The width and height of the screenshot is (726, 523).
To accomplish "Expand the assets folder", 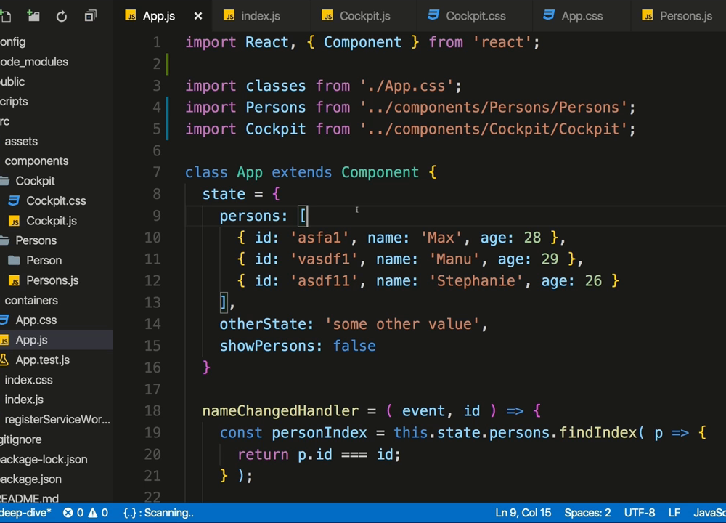I will 21,142.
